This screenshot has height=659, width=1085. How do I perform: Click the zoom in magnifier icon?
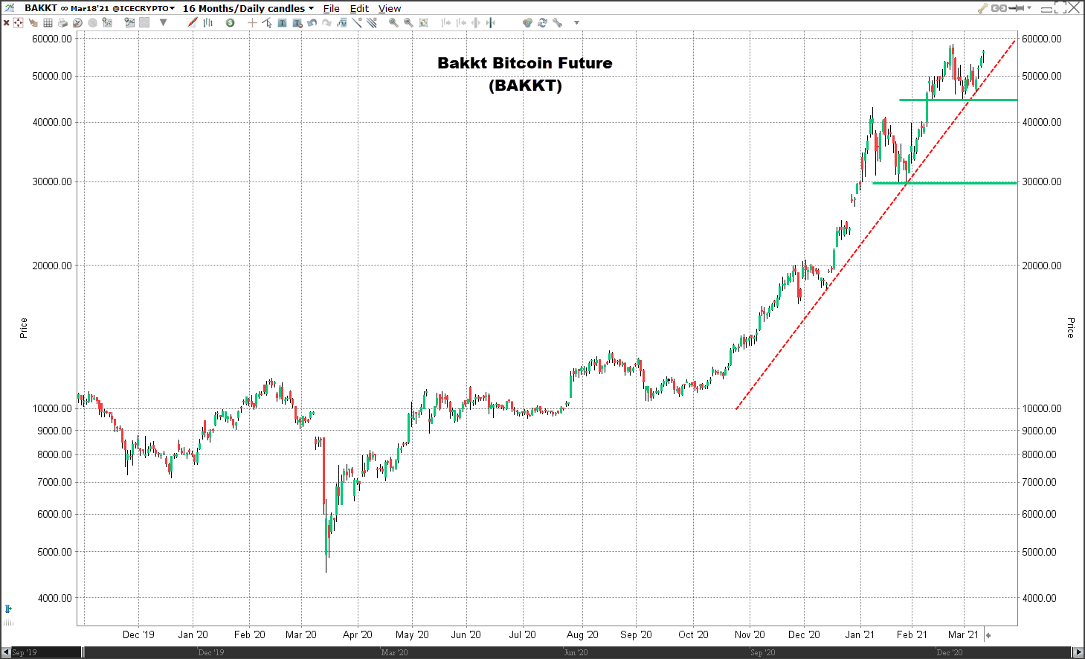click(393, 22)
